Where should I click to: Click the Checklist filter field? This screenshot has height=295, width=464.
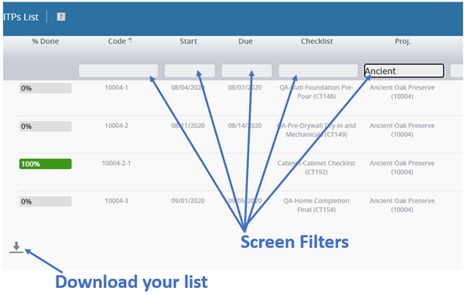coord(318,71)
